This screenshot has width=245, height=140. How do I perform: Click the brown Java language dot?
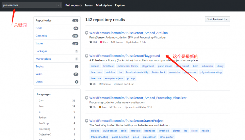(100, 107)
